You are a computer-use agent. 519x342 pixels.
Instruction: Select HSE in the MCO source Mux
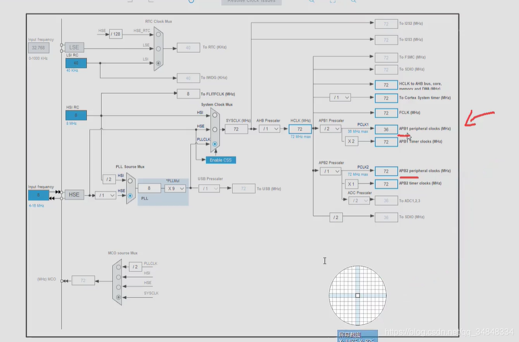(118, 287)
